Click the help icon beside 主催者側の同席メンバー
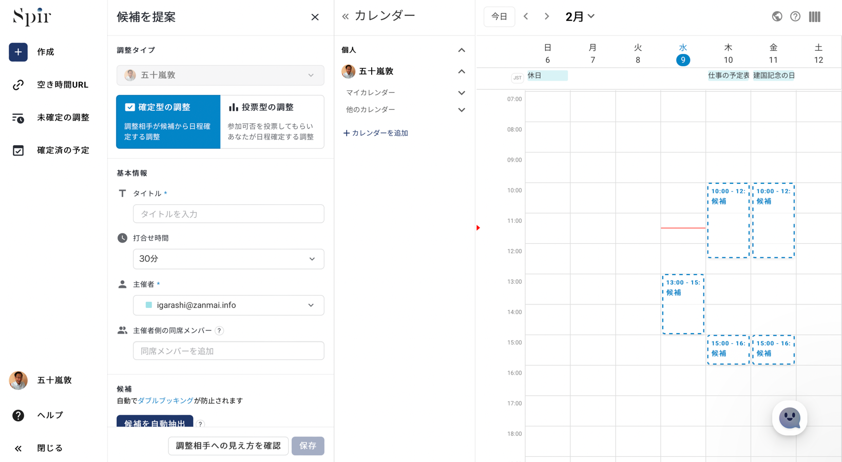 (219, 331)
